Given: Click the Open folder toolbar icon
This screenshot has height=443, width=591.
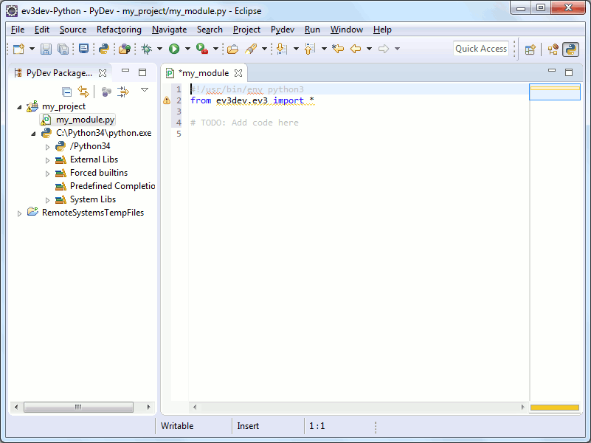Looking at the screenshot, I should 233,49.
